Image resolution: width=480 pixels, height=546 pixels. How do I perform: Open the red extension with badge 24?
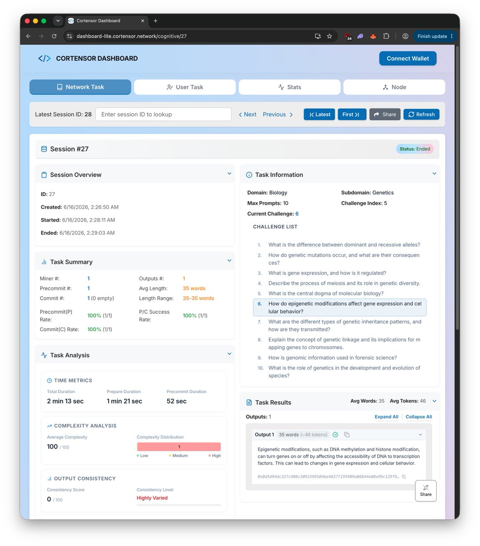pyautogui.click(x=348, y=37)
